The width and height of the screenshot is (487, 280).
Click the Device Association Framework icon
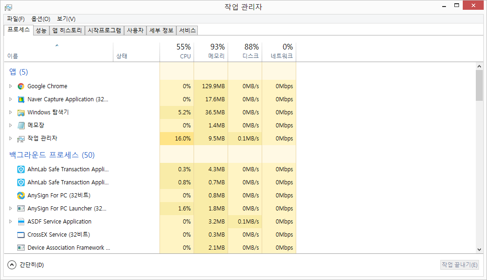click(x=21, y=248)
